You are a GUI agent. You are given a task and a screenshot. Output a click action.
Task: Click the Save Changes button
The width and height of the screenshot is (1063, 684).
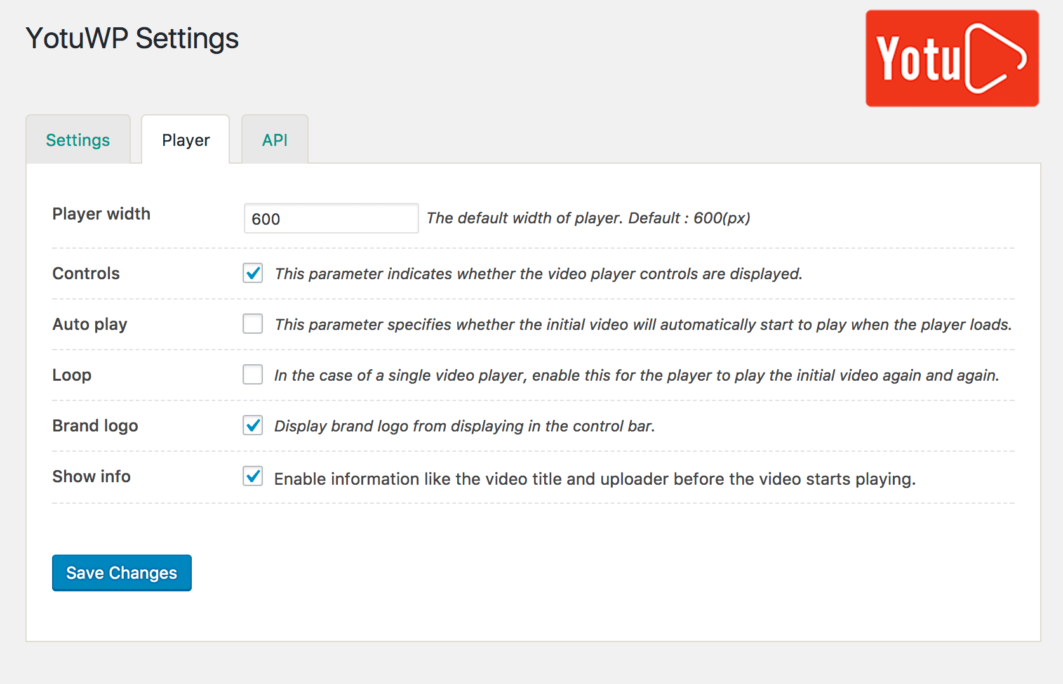point(121,573)
